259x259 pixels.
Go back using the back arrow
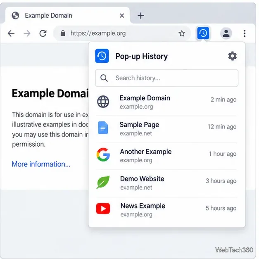click(11, 33)
